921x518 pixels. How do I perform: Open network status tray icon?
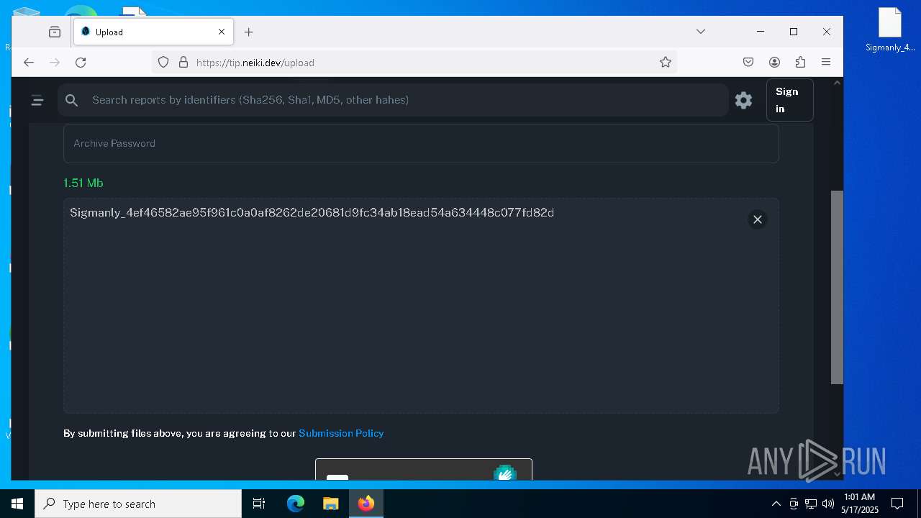pos(811,504)
